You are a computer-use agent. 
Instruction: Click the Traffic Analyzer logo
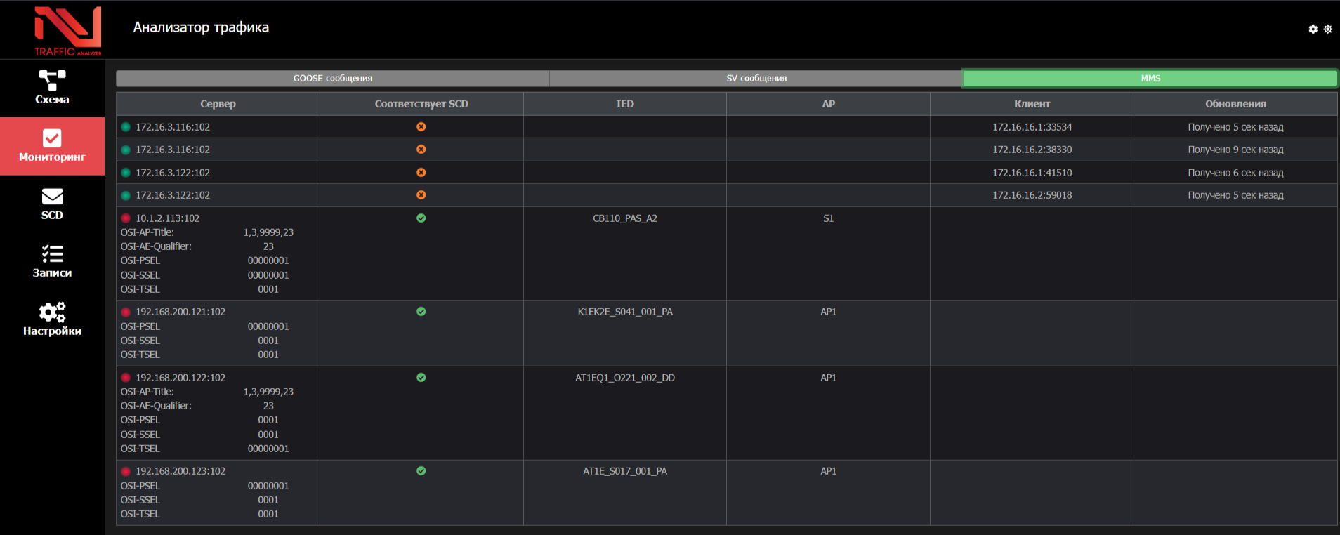[68, 31]
